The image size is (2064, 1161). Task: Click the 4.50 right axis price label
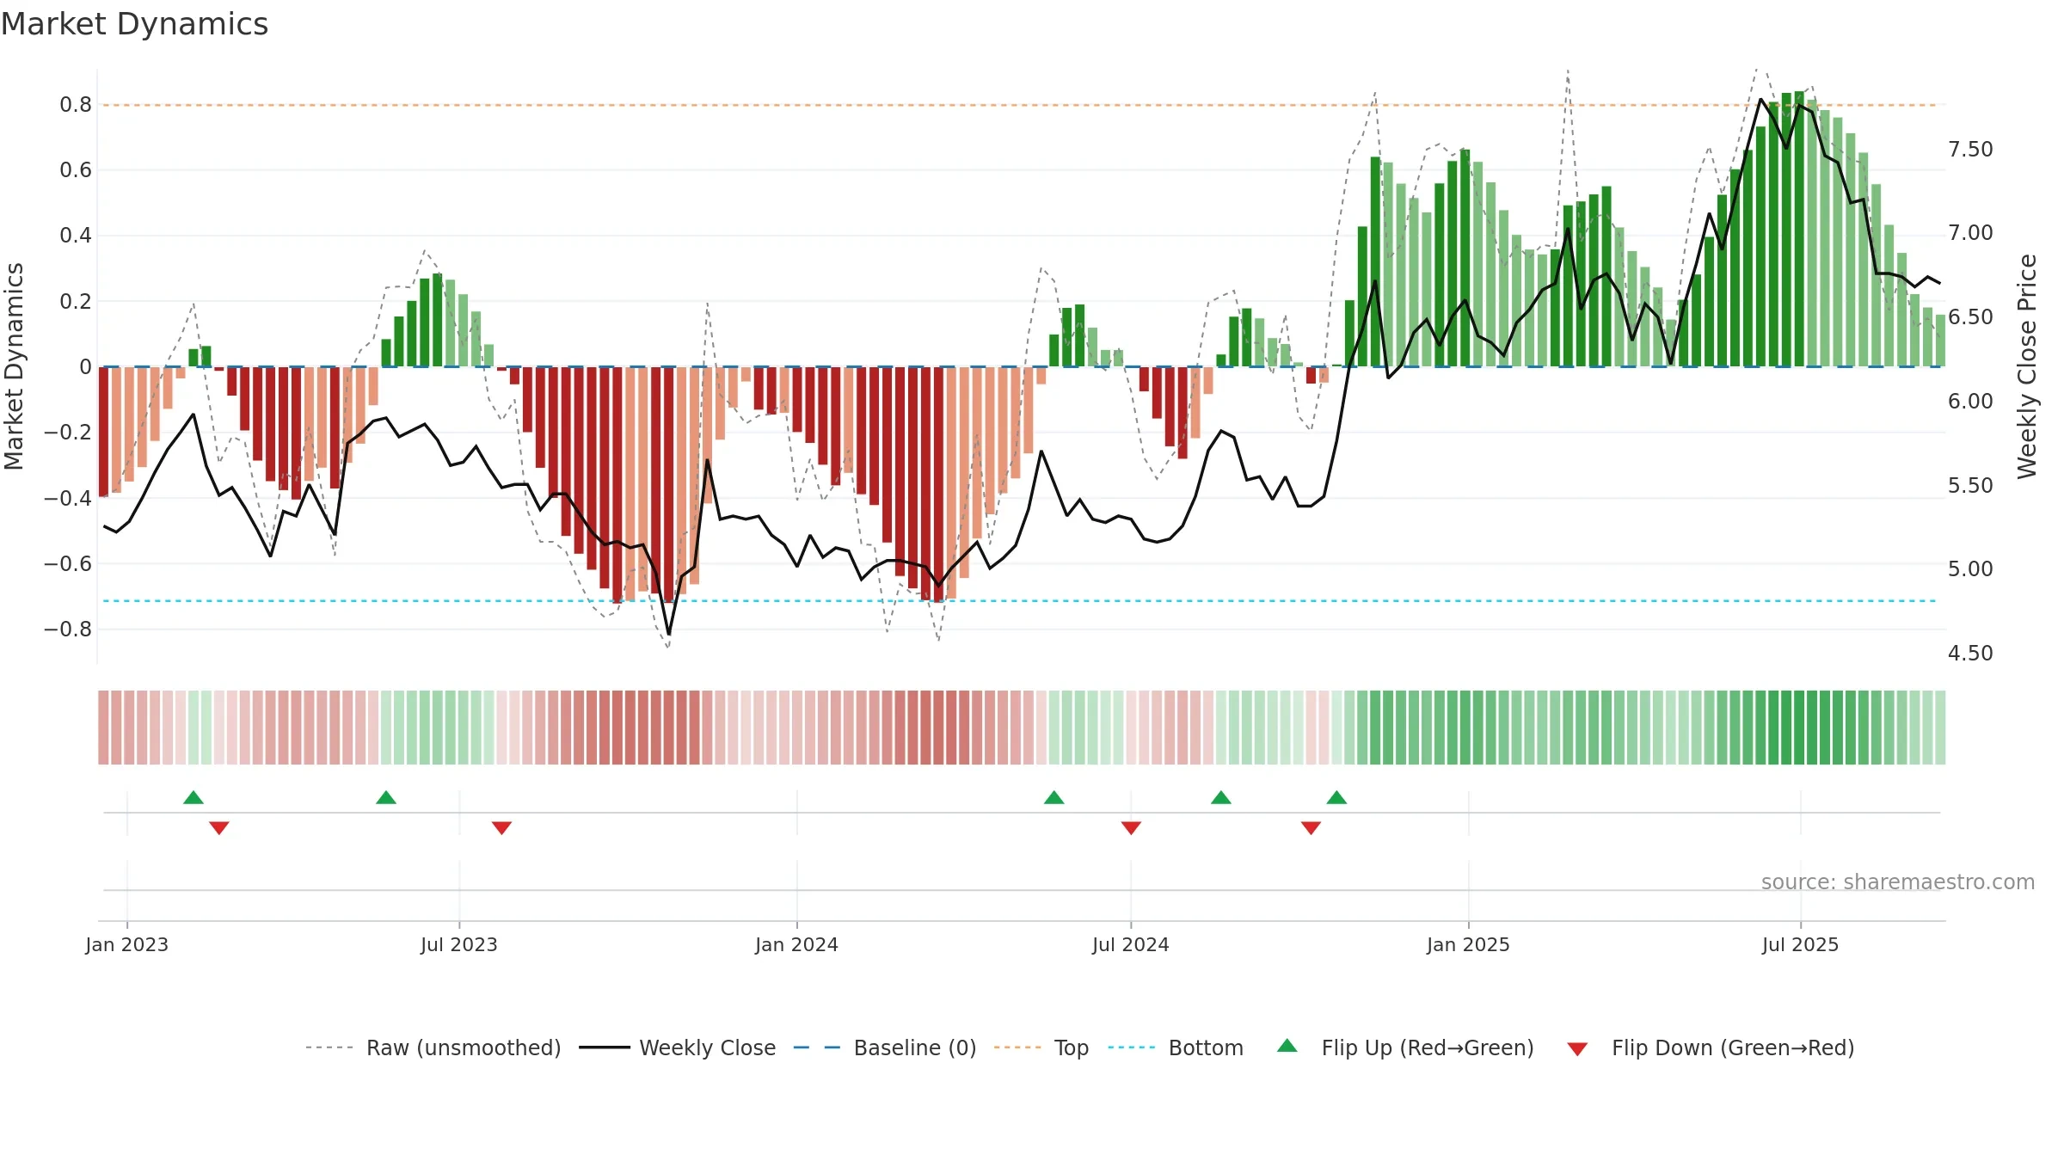[1970, 654]
